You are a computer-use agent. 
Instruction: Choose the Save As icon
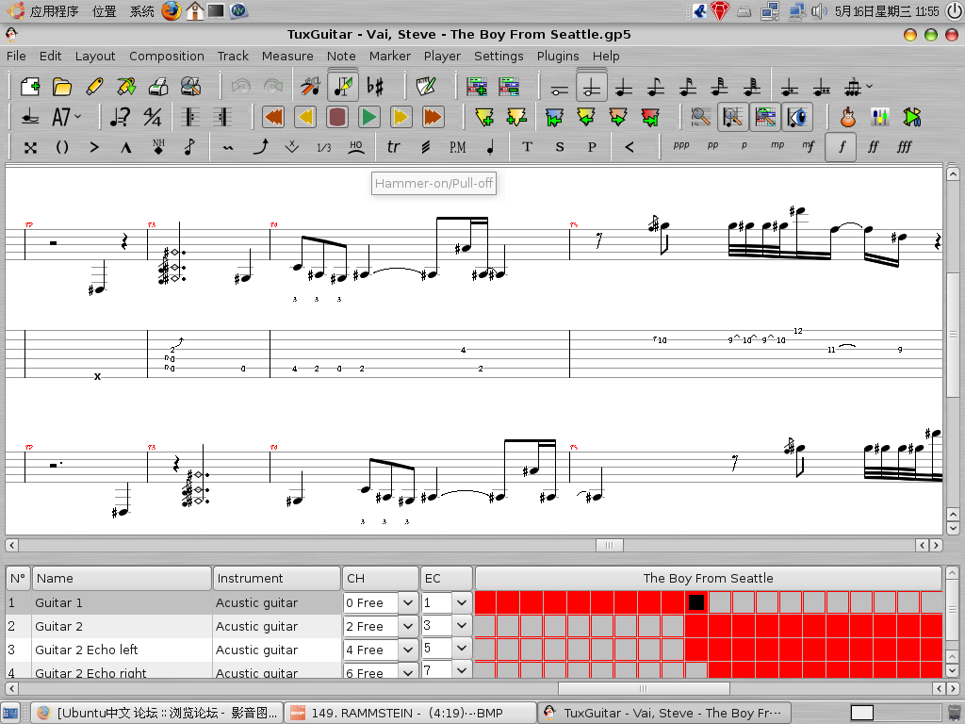click(x=126, y=86)
